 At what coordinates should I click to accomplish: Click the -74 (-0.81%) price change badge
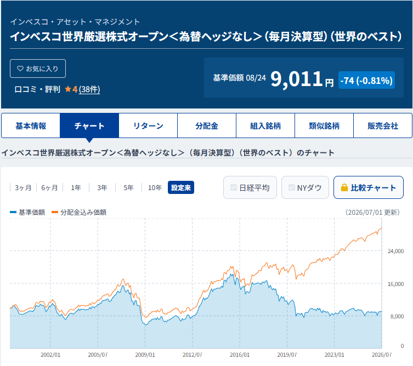tap(366, 80)
